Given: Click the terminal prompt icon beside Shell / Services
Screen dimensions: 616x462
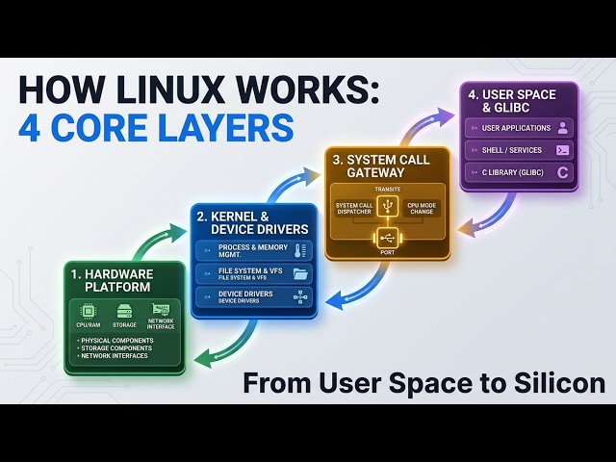Looking at the screenshot, I should 562,150.
